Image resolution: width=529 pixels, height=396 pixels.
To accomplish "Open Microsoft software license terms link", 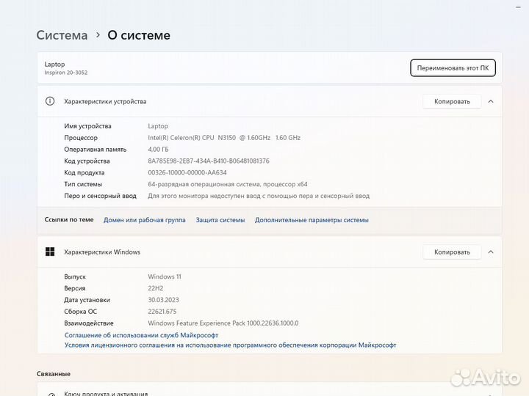I will (230, 345).
